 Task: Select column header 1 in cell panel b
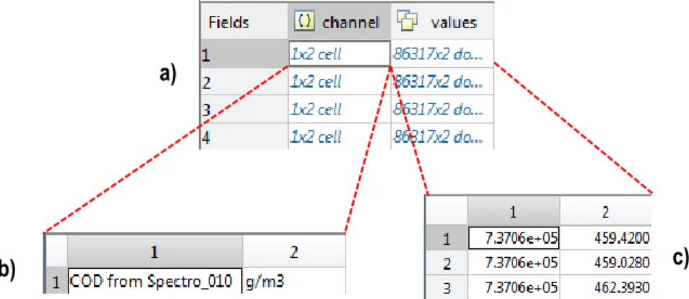154,251
